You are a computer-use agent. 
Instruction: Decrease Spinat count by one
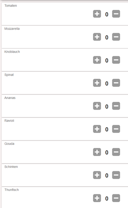[x=116, y=83]
